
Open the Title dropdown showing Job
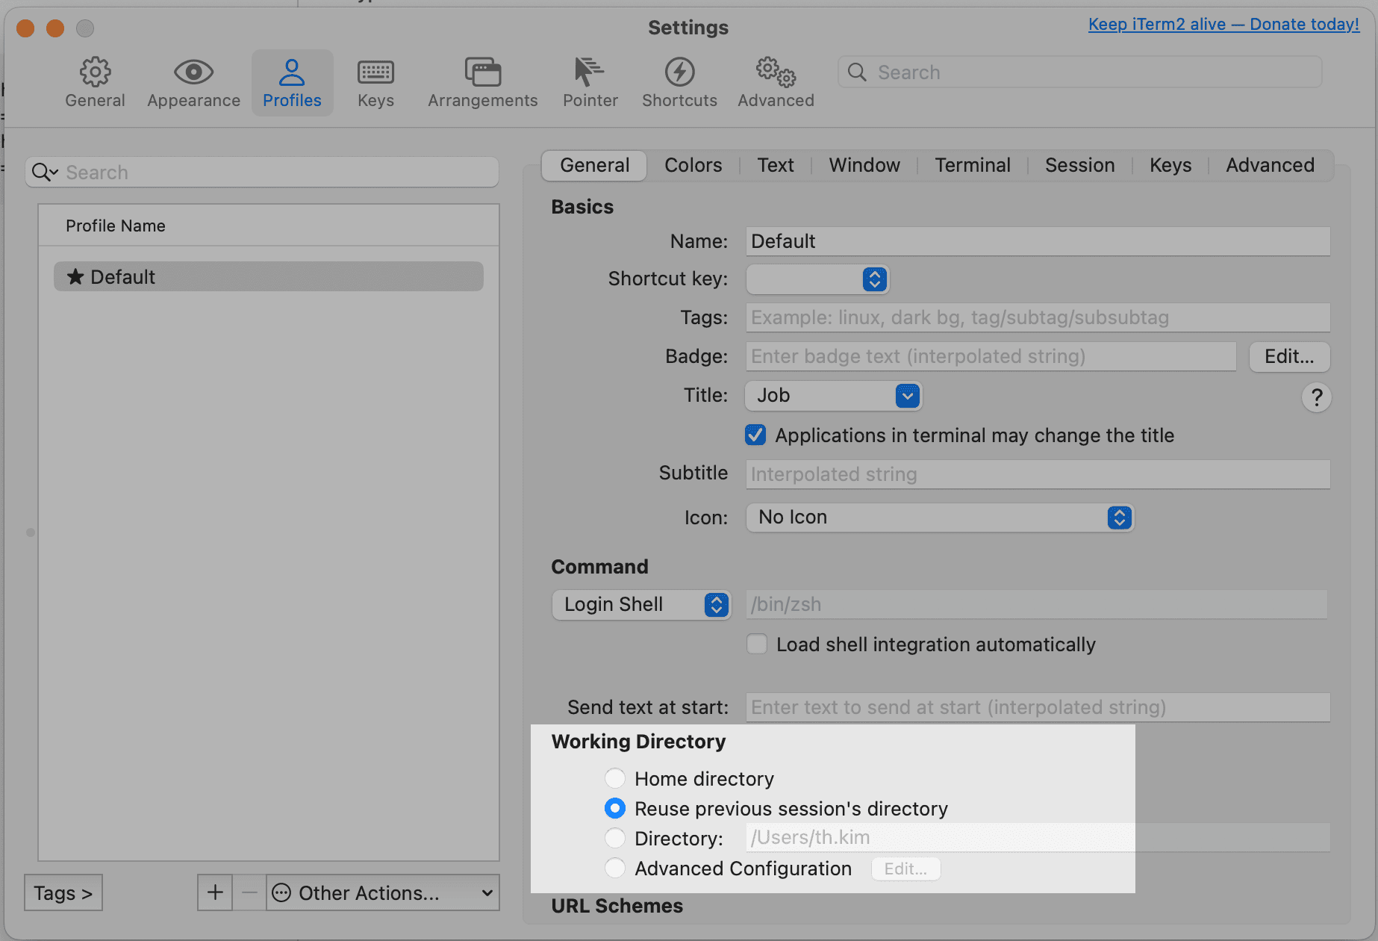[x=832, y=396]
